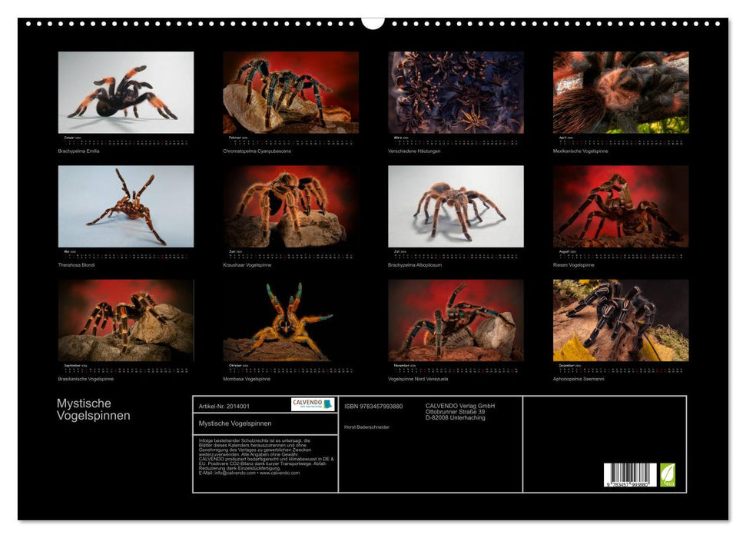Click the CALVENDO publisher logo
This screenshot has width=746, height=538.
pyautogui.click(x=311, y=405)
